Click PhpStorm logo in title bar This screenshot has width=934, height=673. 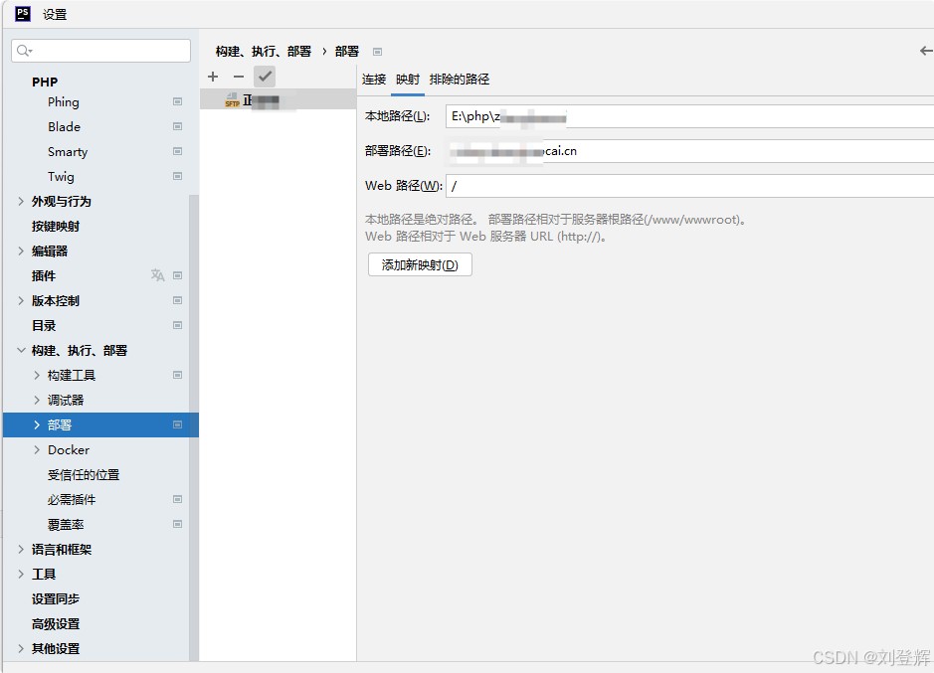pos(23,14)
